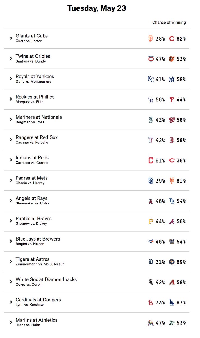The height and width of the screenshot is (338, 200).
Task: Click the Toronto Blue Jays logo
Action: [x=151, y=241]
